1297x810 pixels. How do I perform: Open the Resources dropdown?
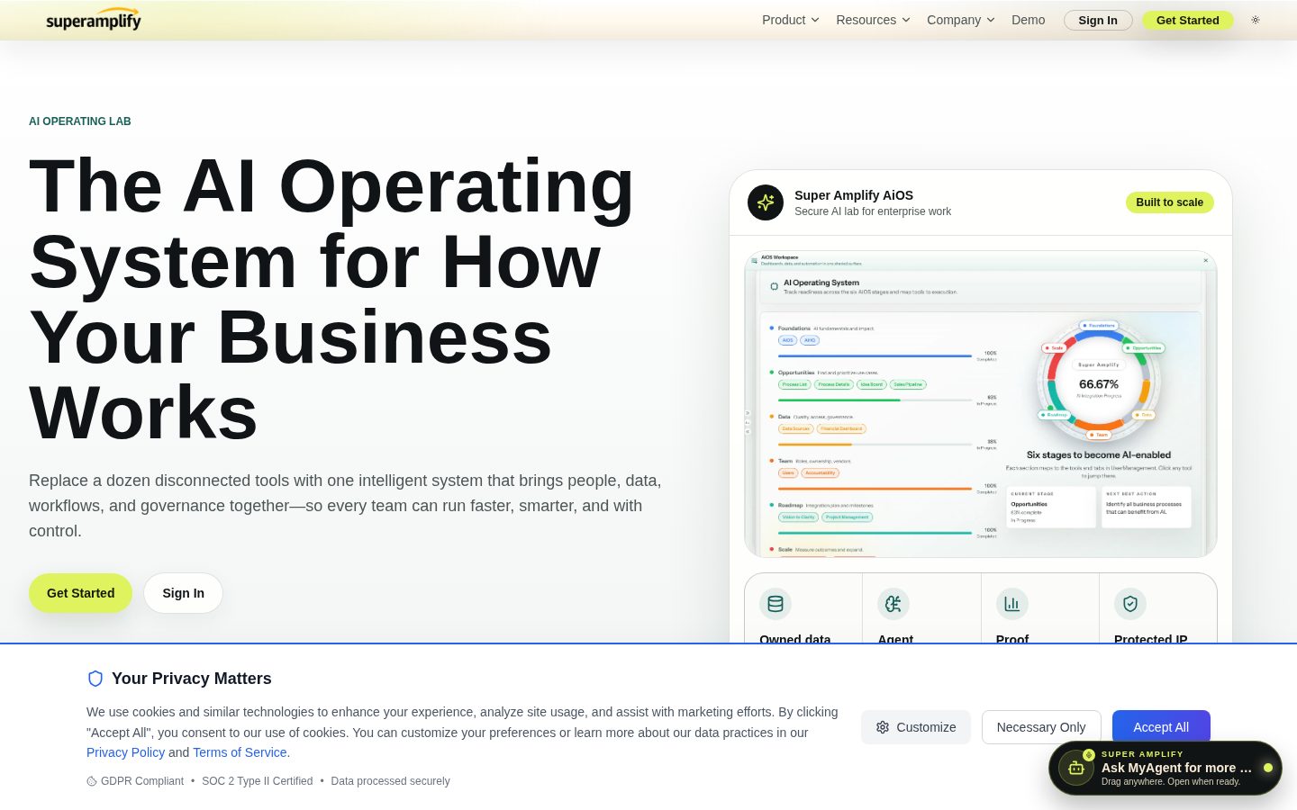point(873,20)
